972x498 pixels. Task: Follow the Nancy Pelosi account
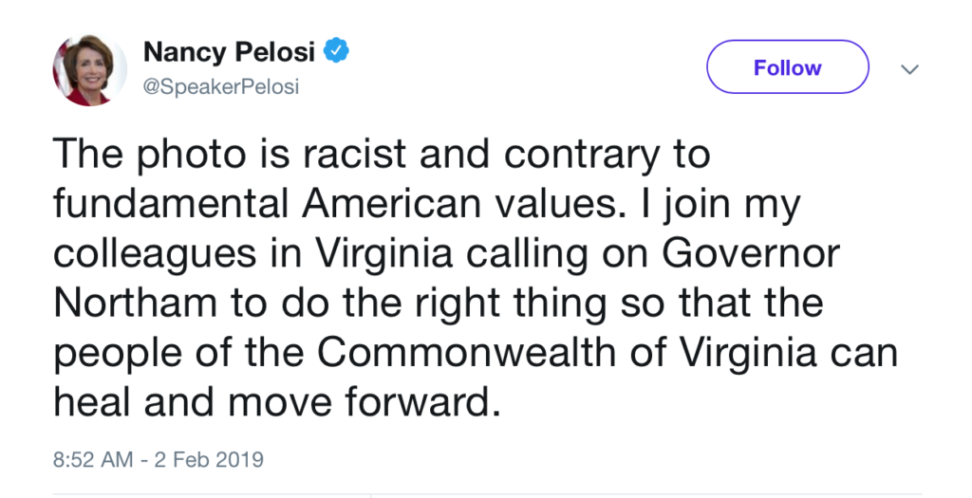pos(787,67)
